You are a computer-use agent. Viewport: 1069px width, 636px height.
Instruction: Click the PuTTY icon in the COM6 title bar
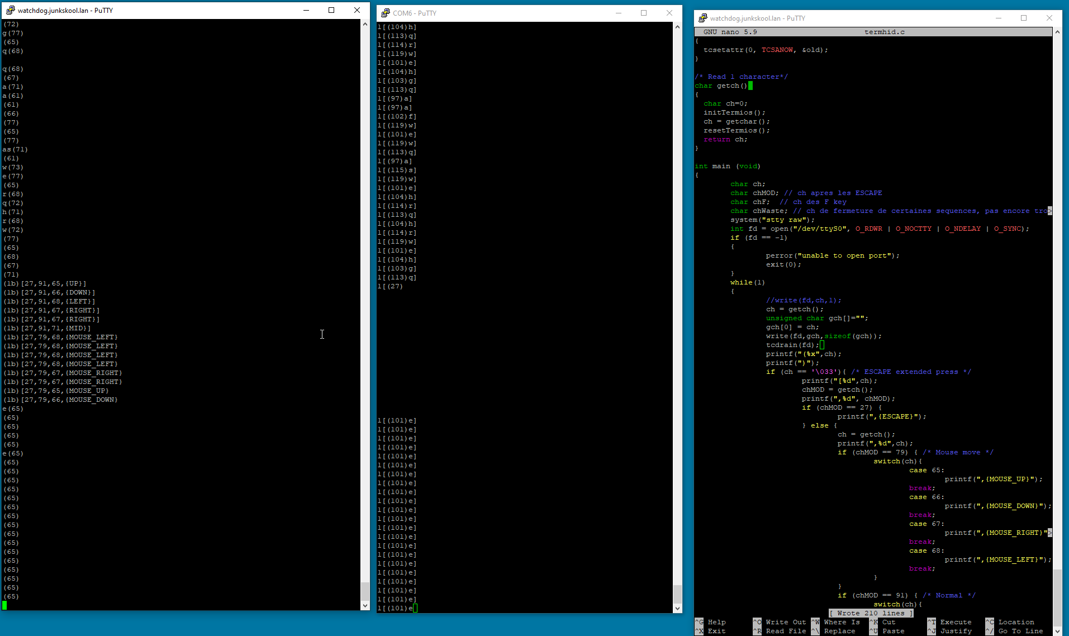point(386,13)
